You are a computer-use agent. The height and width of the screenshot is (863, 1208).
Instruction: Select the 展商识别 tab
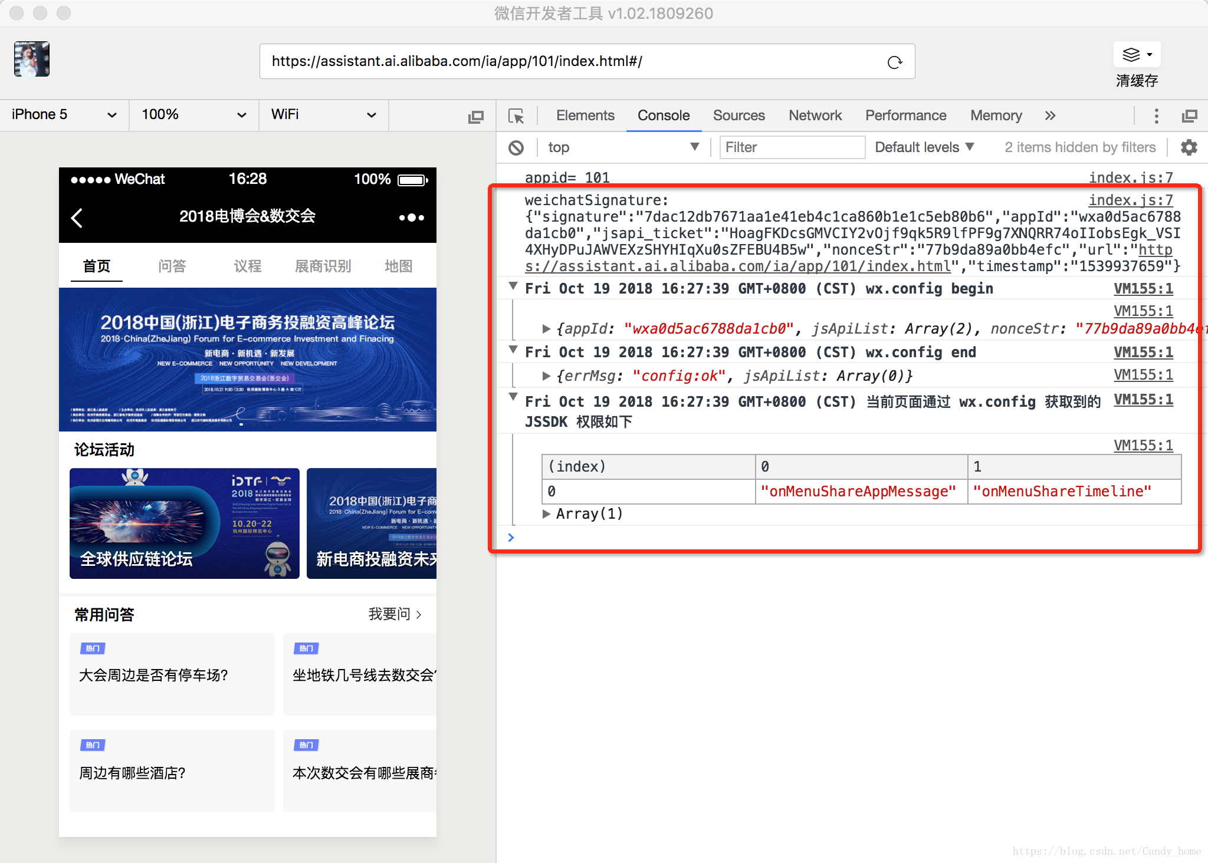tap(323, 266)
